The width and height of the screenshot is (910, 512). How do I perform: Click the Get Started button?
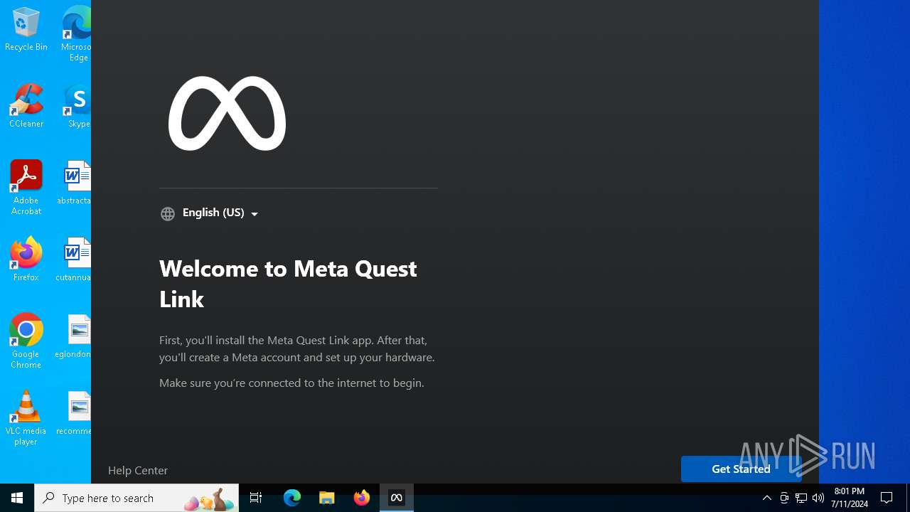(741, 469)
